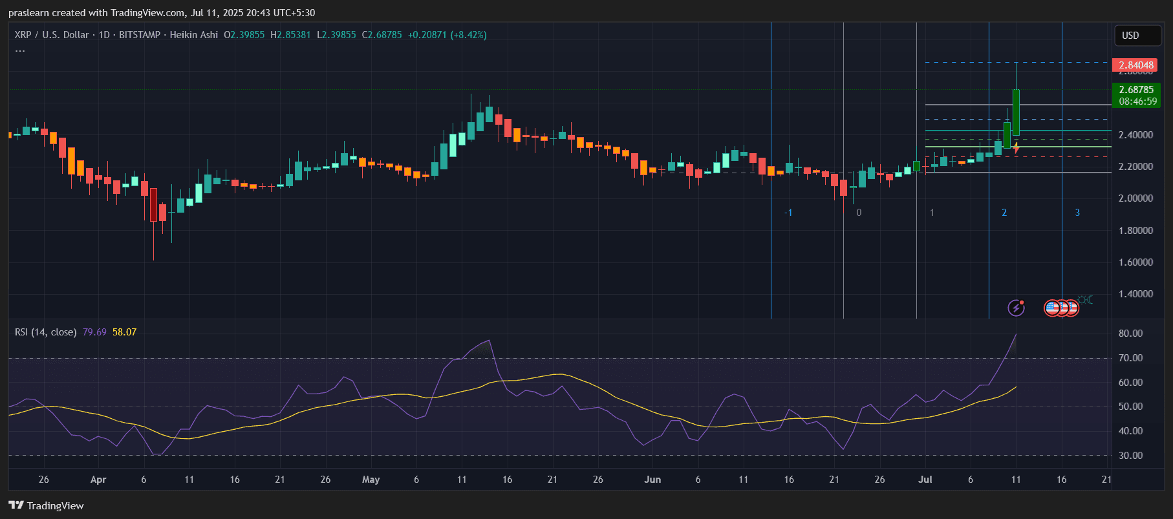Click the 1D interval in the chart legend

click(104, 35)
